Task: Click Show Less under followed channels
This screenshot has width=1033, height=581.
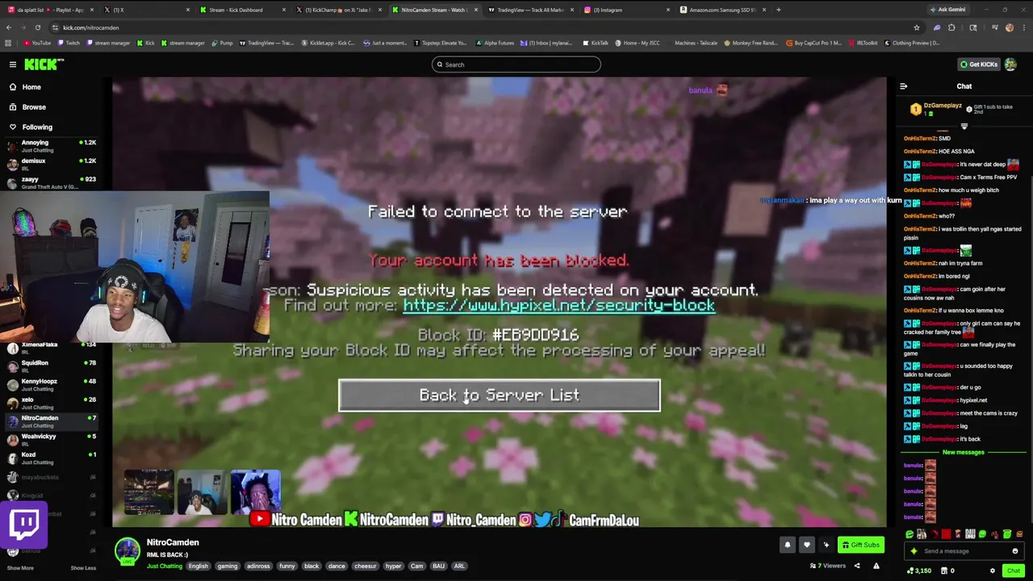Action: [83, 568]
